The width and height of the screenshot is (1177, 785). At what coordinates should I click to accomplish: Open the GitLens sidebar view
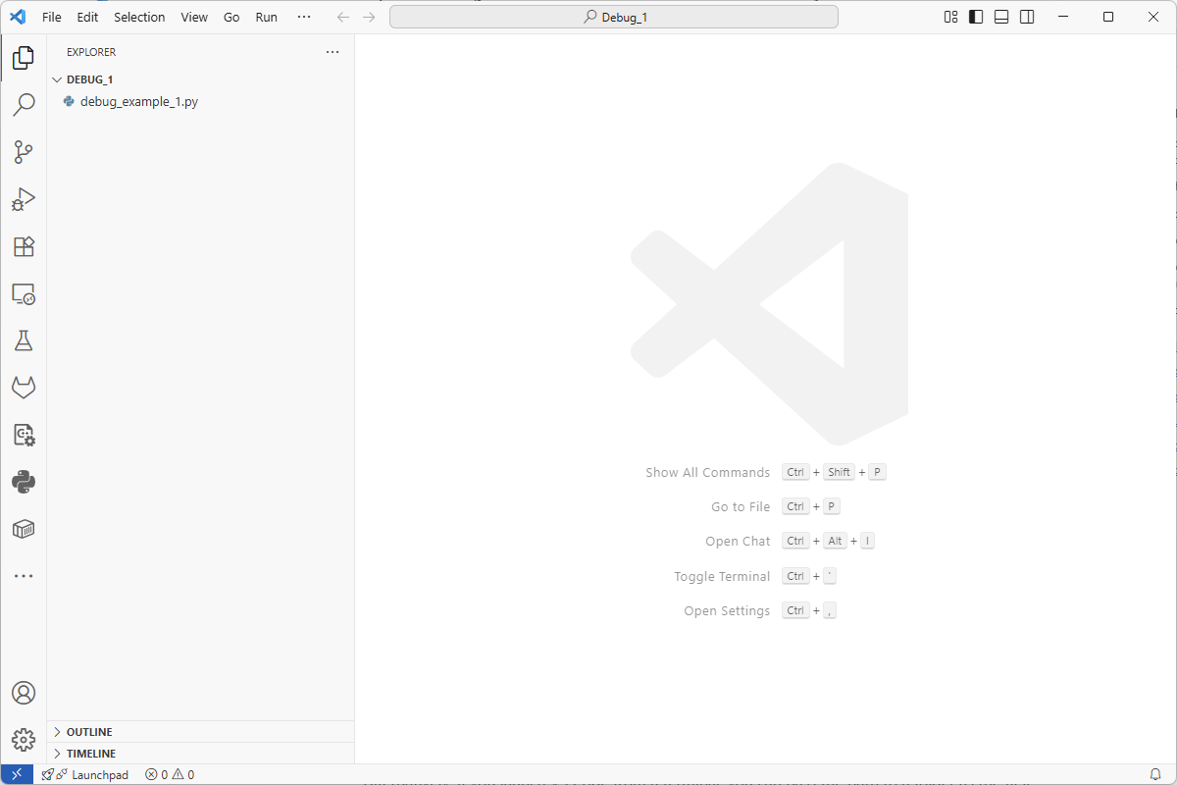[x=24, y=388]
